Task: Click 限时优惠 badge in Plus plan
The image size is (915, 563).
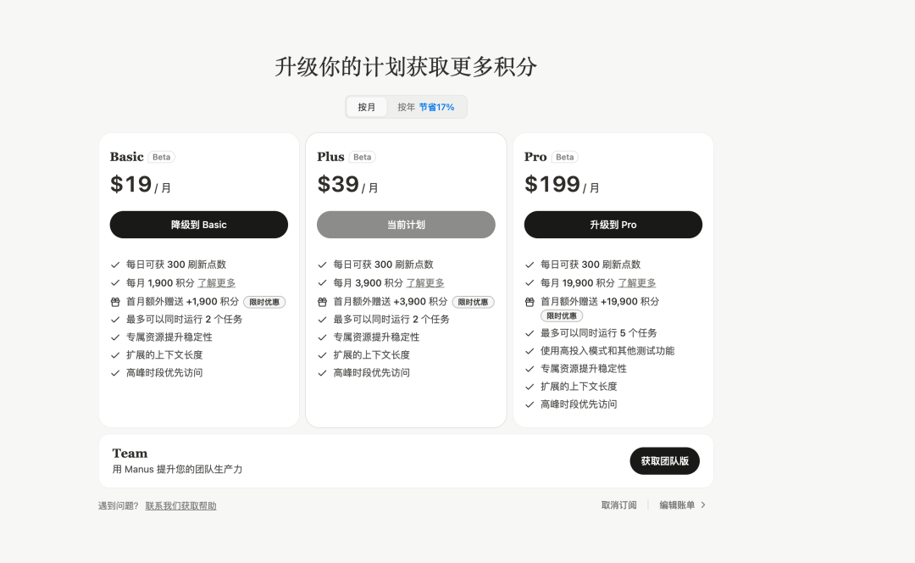Action: point(474,302)
